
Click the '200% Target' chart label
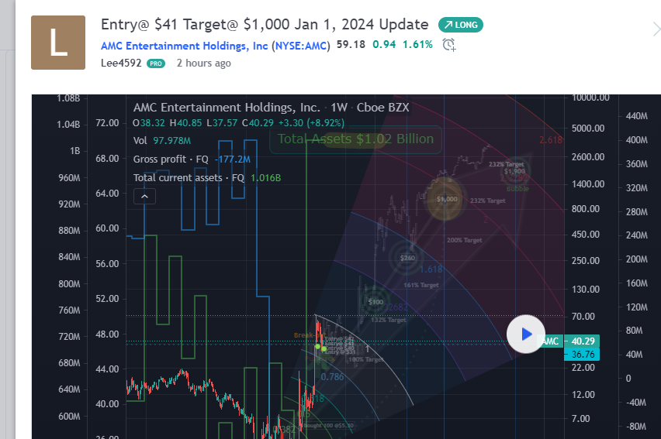[x=464, y=240]
